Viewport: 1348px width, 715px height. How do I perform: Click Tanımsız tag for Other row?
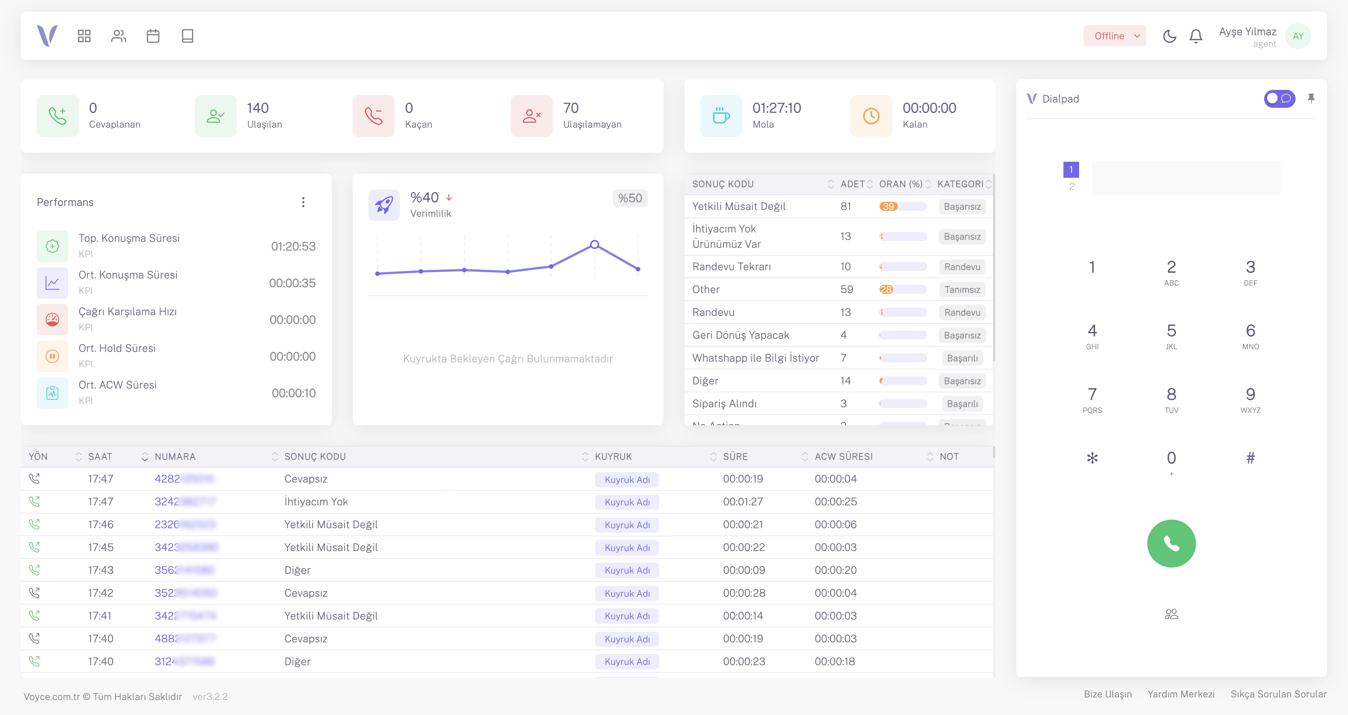(962, 289)
